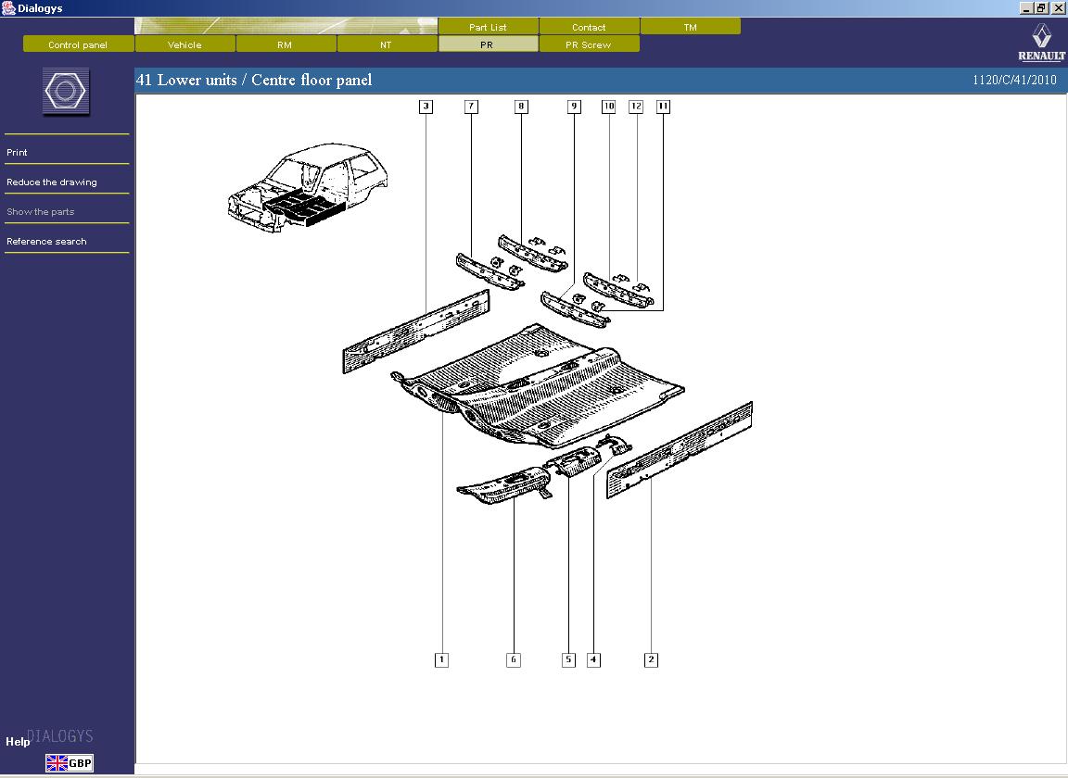Image resolution: width=1068 pixels, height=778 pixels.
Task: Click the drawing reference 1120/C/41/2010
Action: point(1014,80)
